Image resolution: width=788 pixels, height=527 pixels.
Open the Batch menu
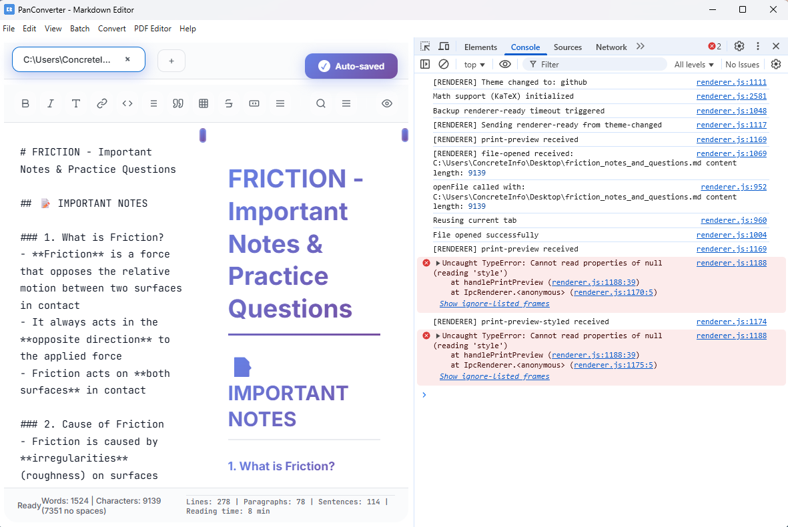point(79,29)
